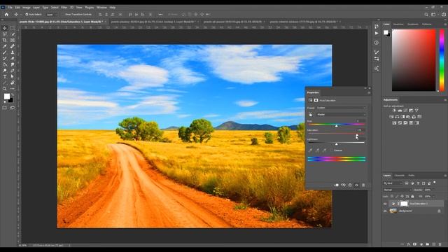The height and width of the screenshot is (252, 448).
Task: Adjust the Hue slider handle
Action: (x=337, y=126)
